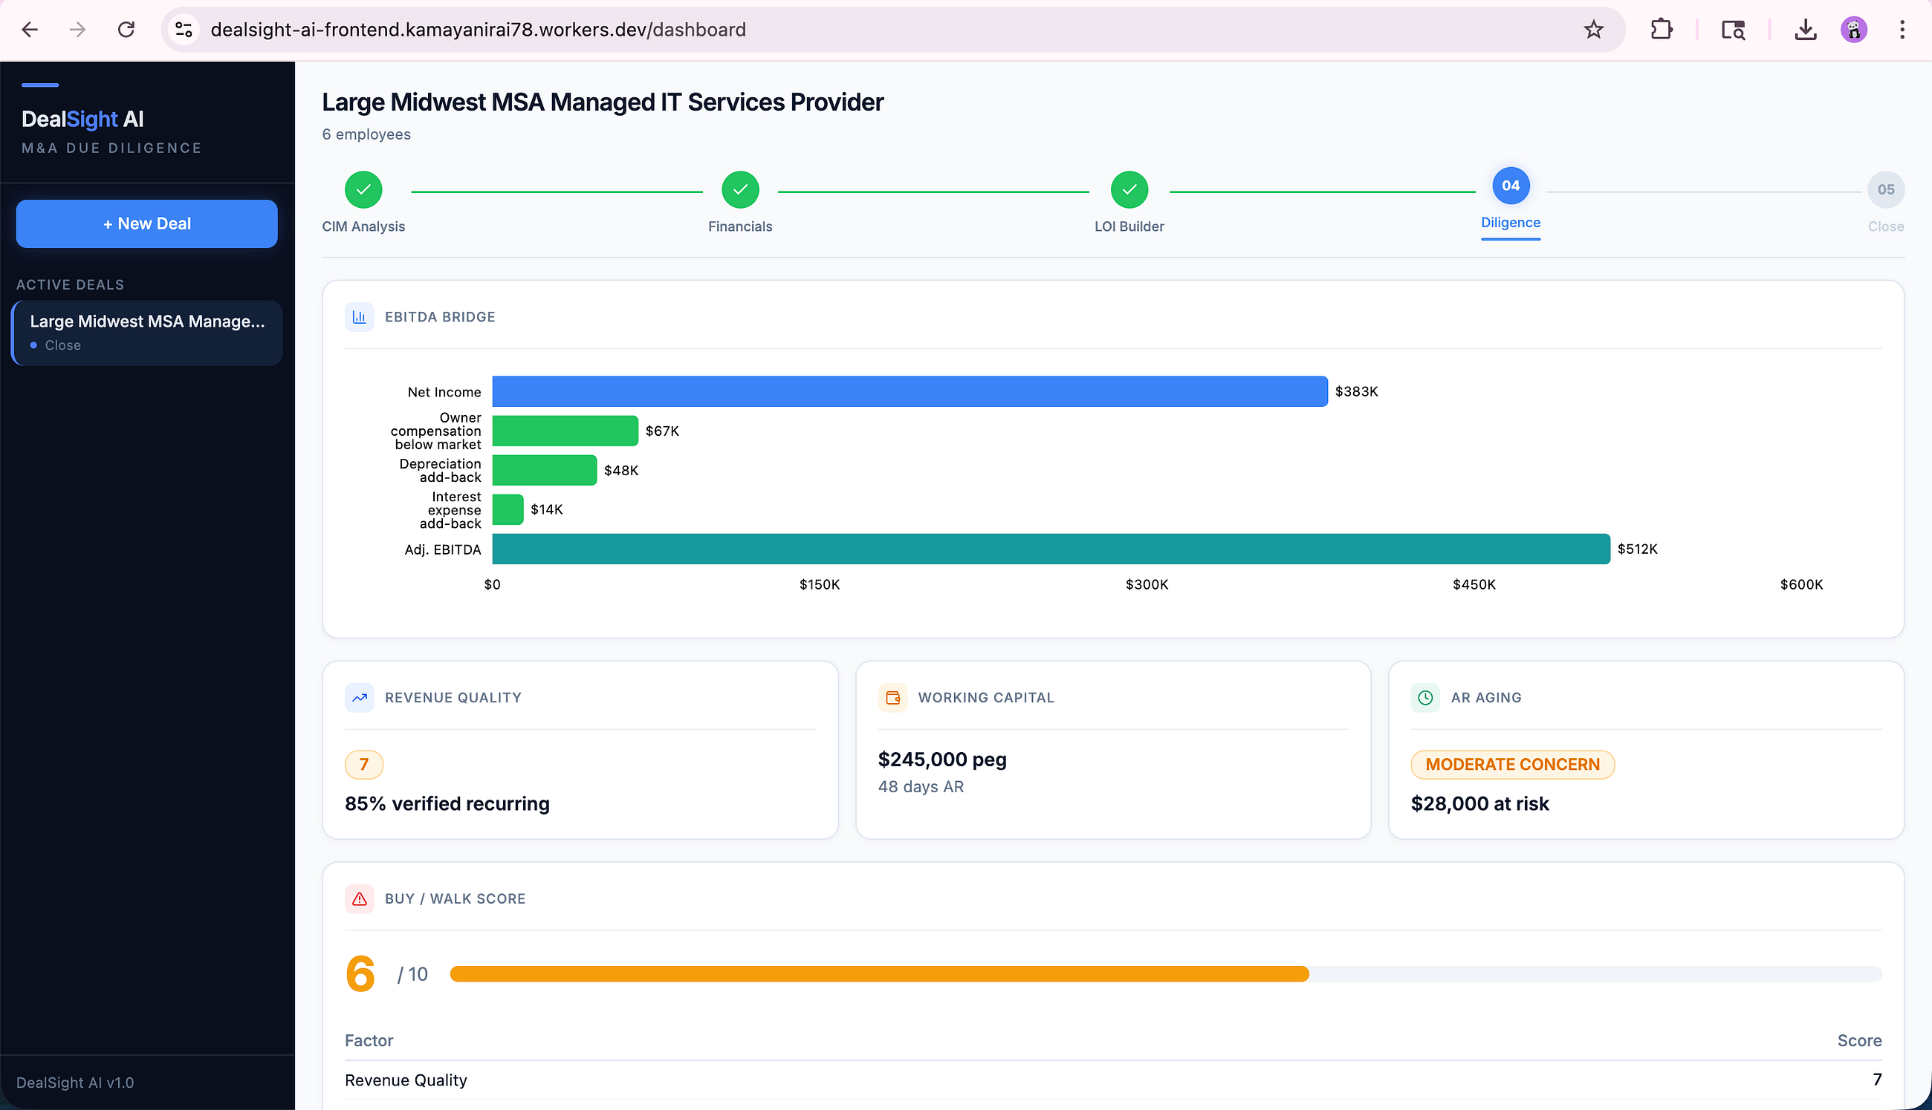Viewport: 1932px width, 1110px height.
Task: Select the 05 Close step circle
Action: [1885, 189]
